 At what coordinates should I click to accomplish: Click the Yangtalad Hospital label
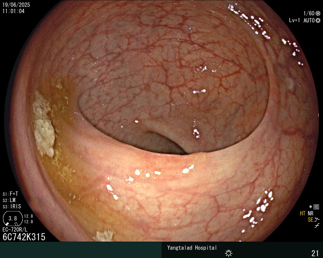coord(192,248)
